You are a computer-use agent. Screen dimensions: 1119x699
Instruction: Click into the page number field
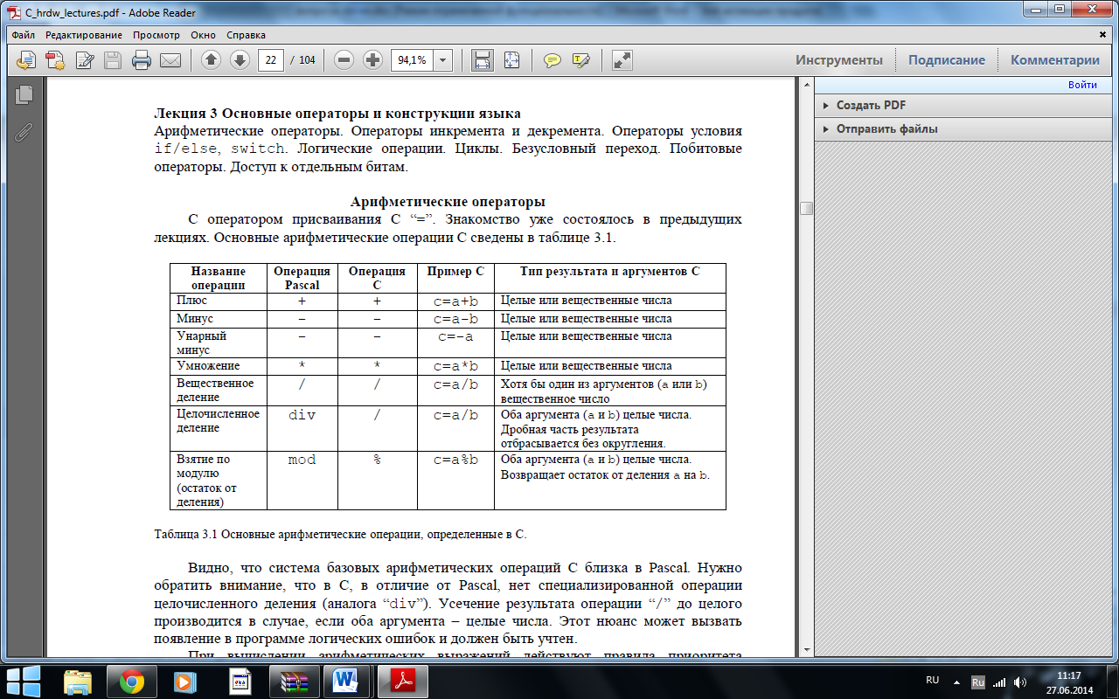[271, 60]
